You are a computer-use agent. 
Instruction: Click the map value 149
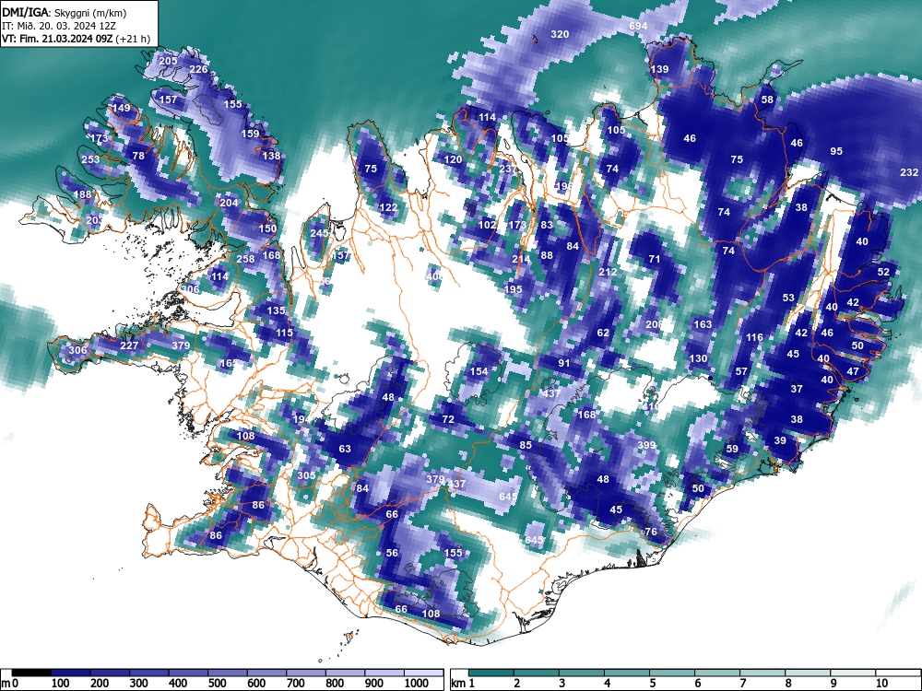tap(121, 108)
